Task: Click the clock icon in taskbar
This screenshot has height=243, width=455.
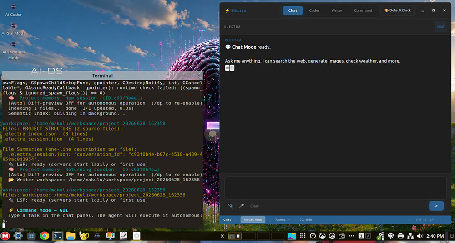Action: 313,236
